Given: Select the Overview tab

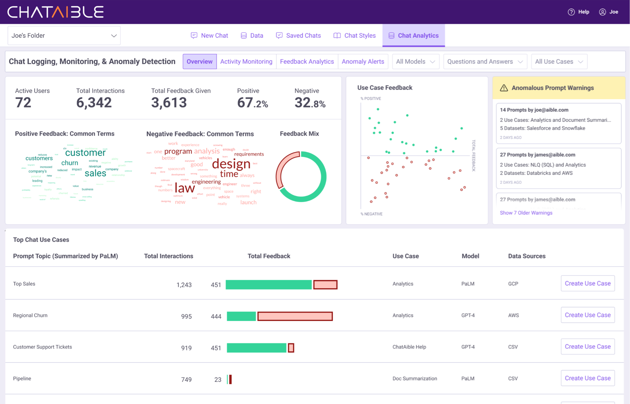Looking at the screenshot, I should 200,62.
